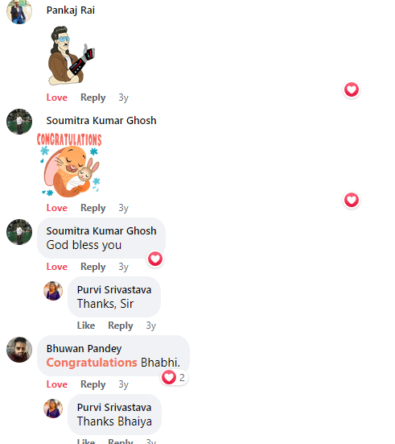
Task: Toggle Love on Pankaj Rai's comment
Action: pos(57,98)
